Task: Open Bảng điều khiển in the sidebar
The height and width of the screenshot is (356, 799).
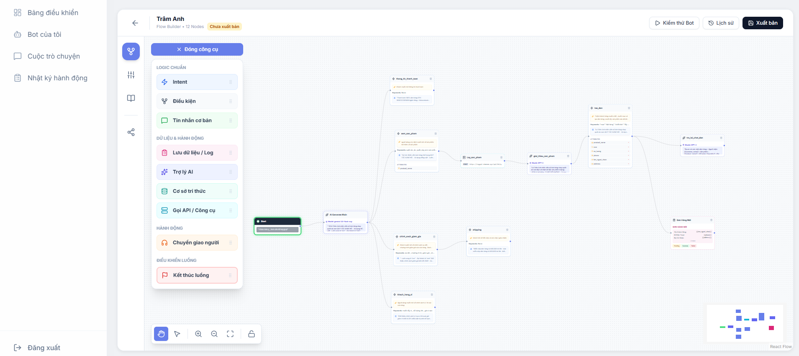Action: [x=53, y=13]
